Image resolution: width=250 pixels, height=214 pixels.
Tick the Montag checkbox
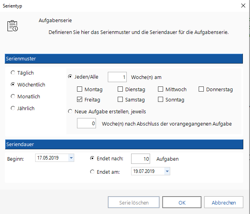pyautogui.click(x=79, y=89)
